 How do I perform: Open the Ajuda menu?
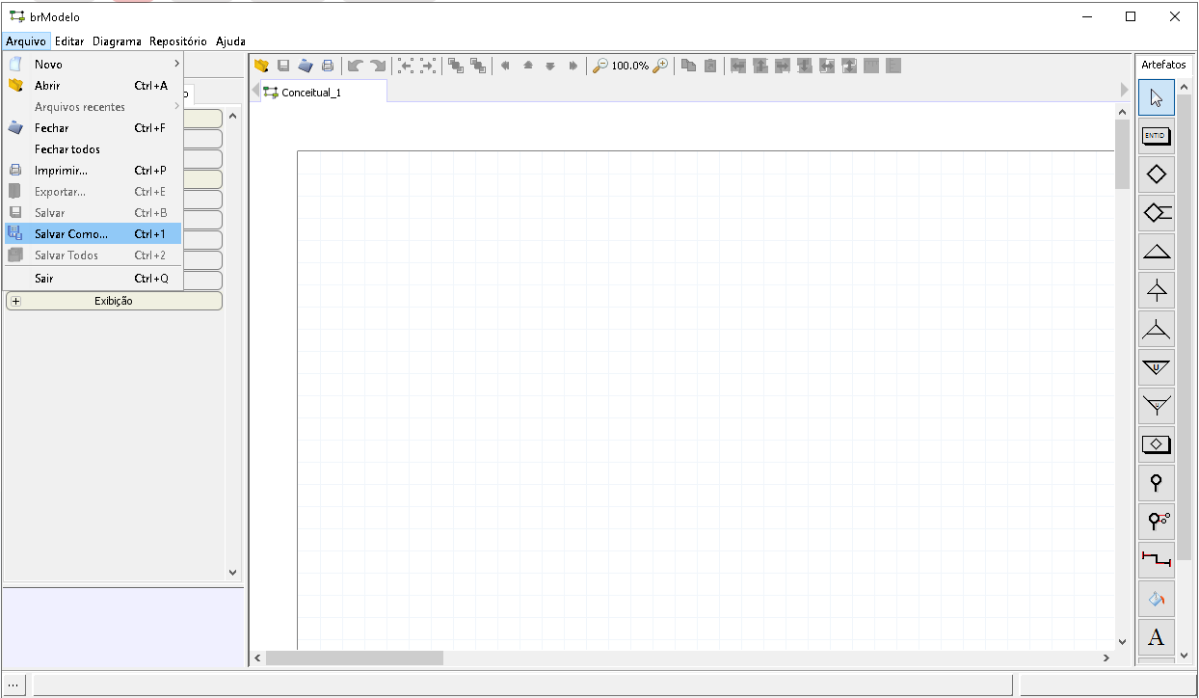(x=231, y=41)
